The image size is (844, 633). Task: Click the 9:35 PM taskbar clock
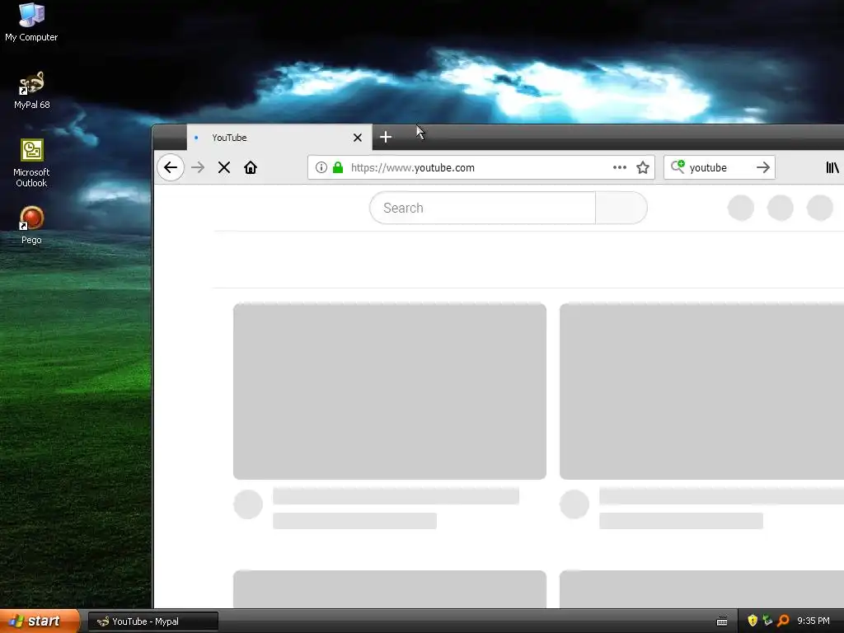pos(814,621)
